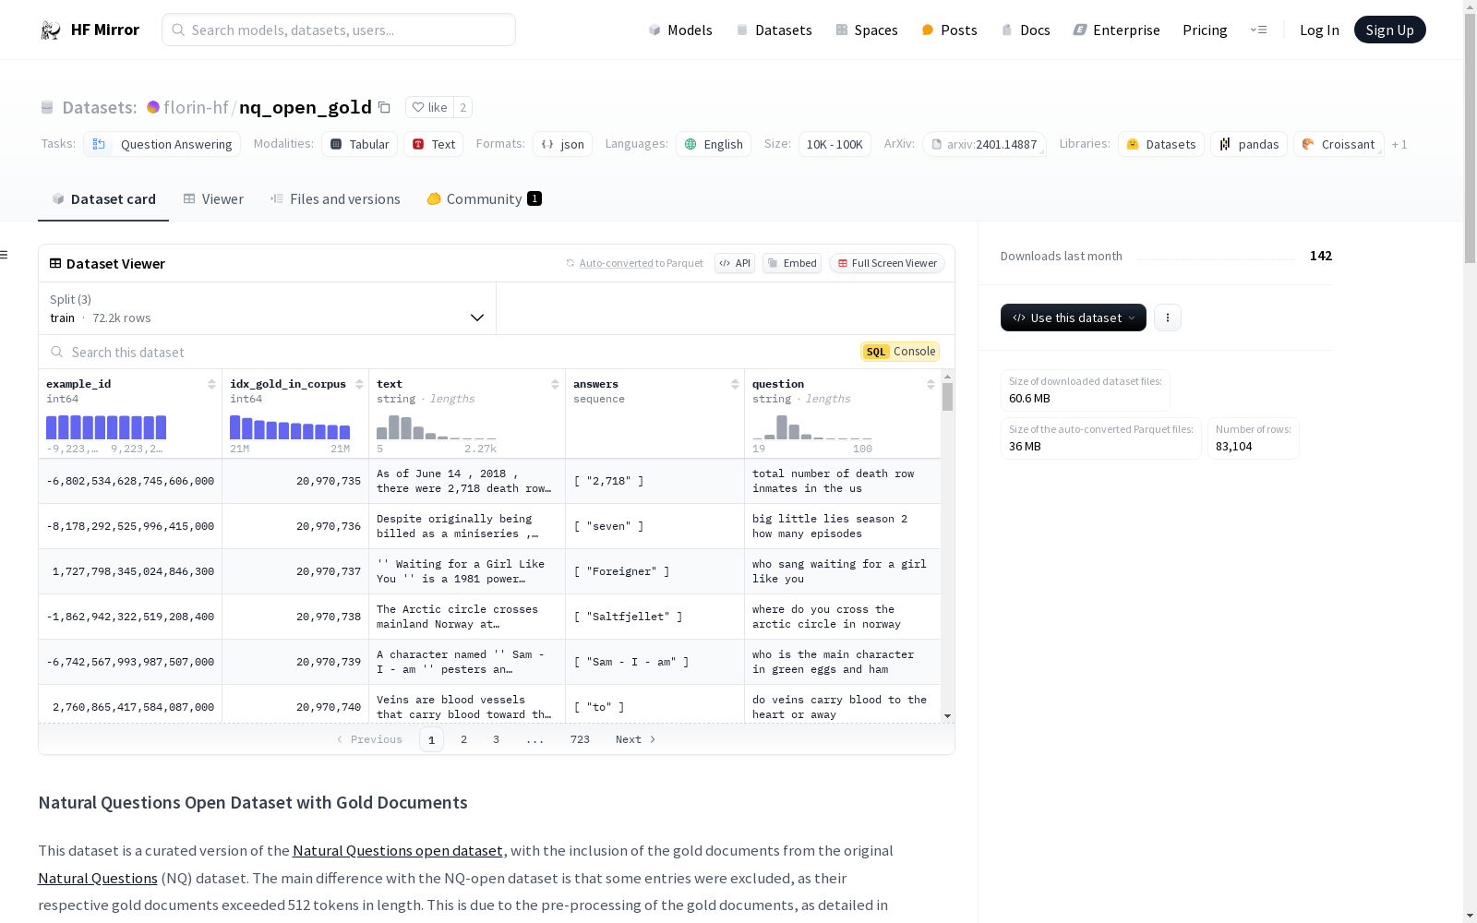Open the arxiv:2401.14887 paper tag
The height and width of the screenshot is (923, 1477).
click(984, 144)
